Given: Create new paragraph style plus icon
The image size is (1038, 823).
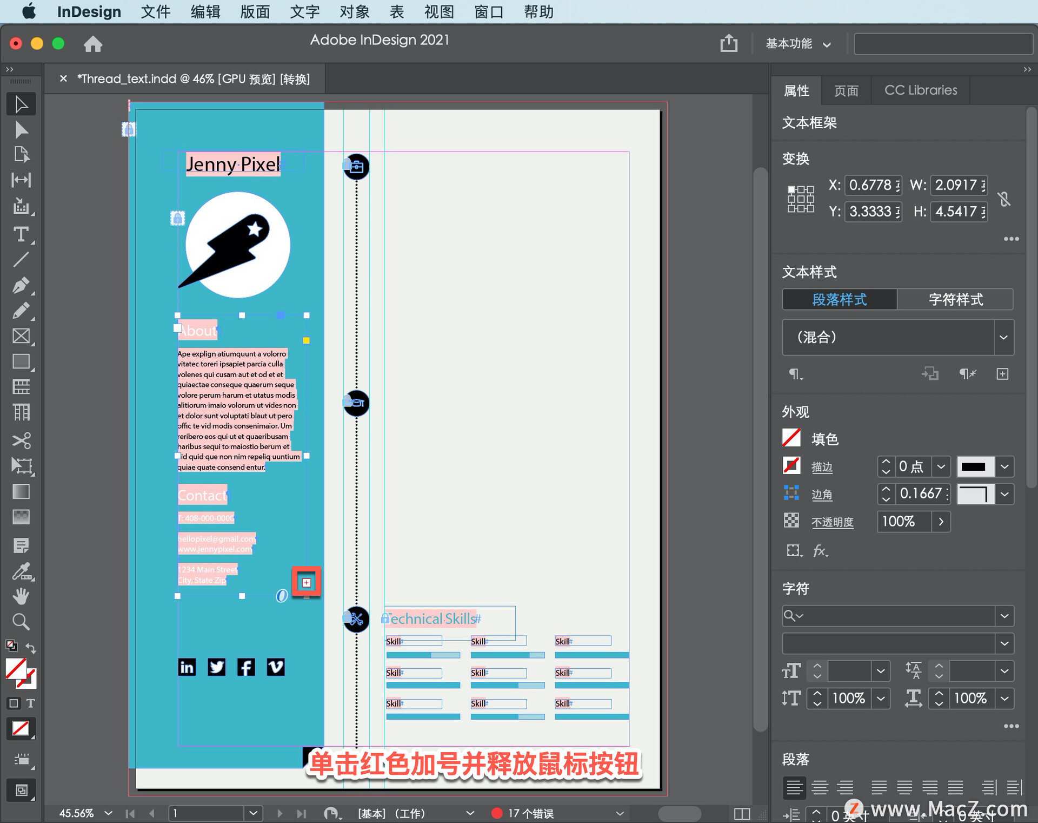Looking at the screenshot, I should pos(1002,374).
